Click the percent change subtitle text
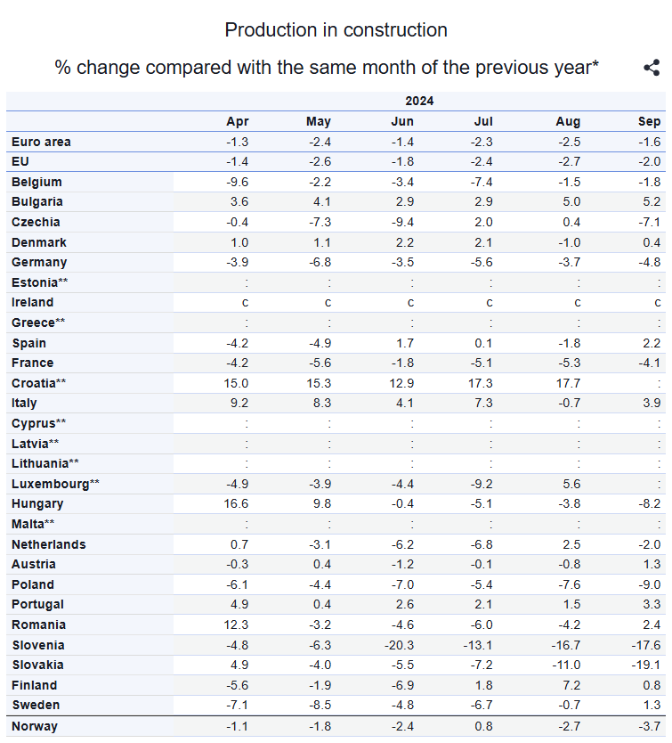The width and height of the screenshot is (672, 743). coord(327,68)
